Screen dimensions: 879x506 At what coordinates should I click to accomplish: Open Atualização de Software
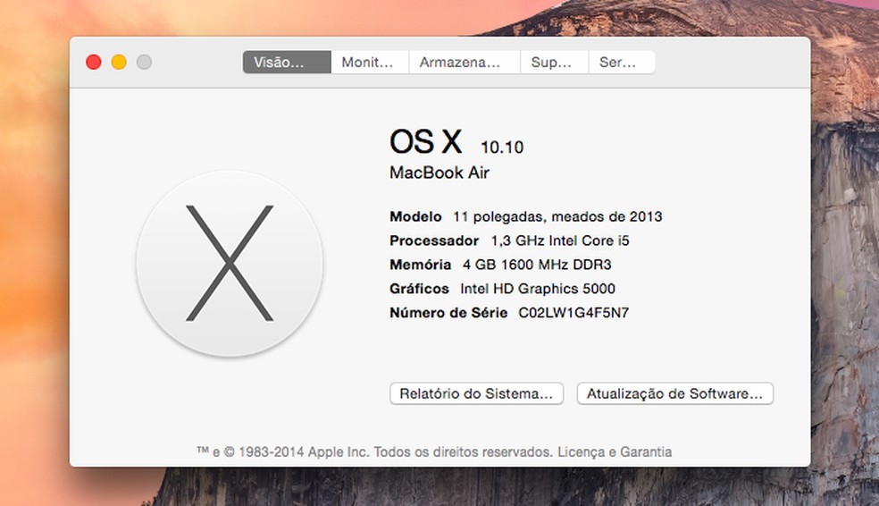tap(675, 393)
